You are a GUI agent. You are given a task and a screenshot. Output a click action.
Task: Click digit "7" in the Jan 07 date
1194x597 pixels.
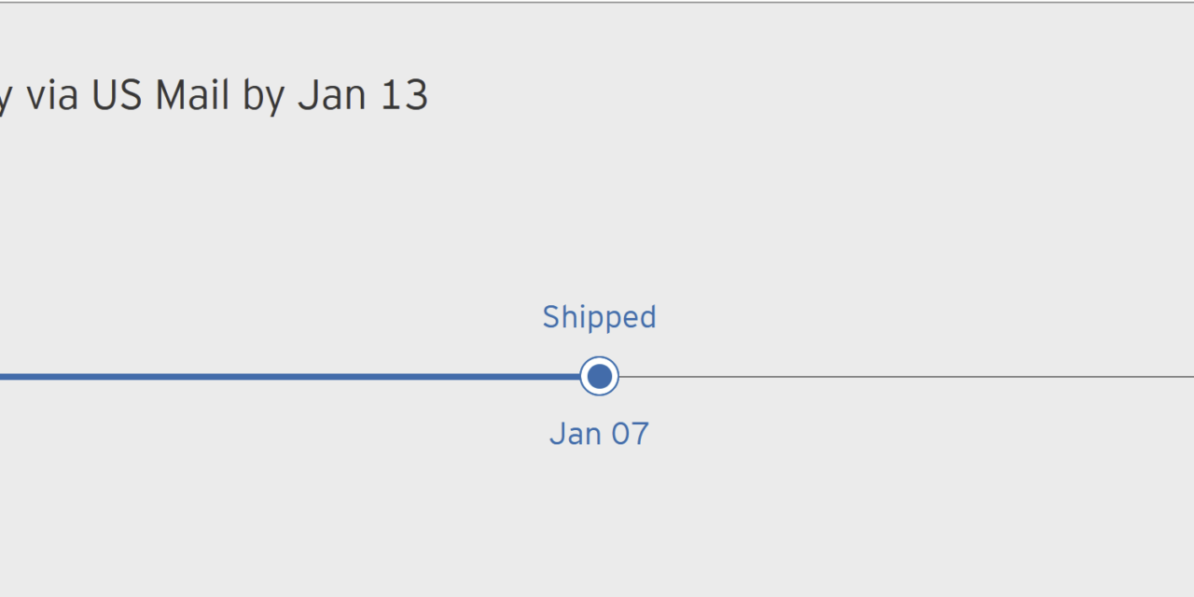point(640,434)
